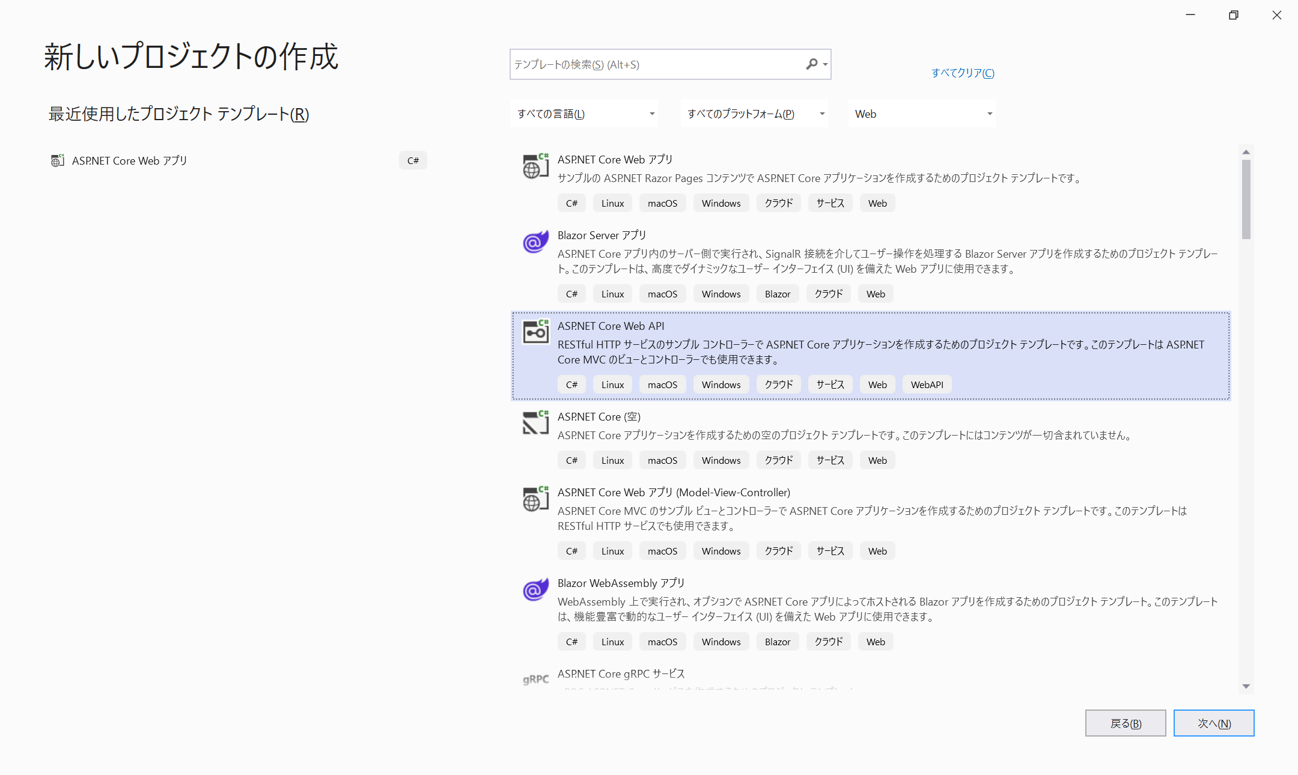Screen dimensions: 1298x775
Task: Select ASP.NET Core (空) template title
Action: 599,416
